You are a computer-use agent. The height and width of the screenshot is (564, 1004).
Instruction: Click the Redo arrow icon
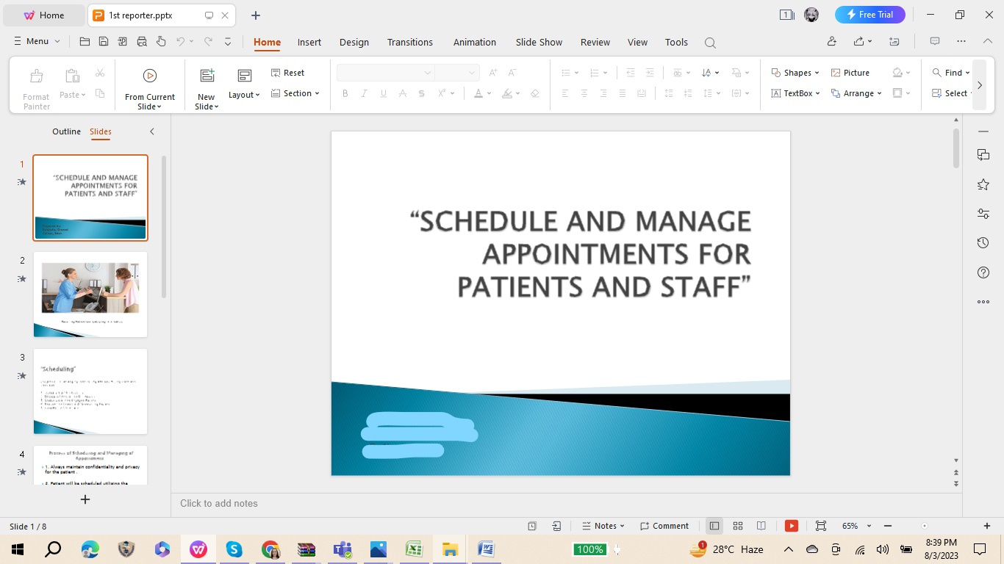209,42
